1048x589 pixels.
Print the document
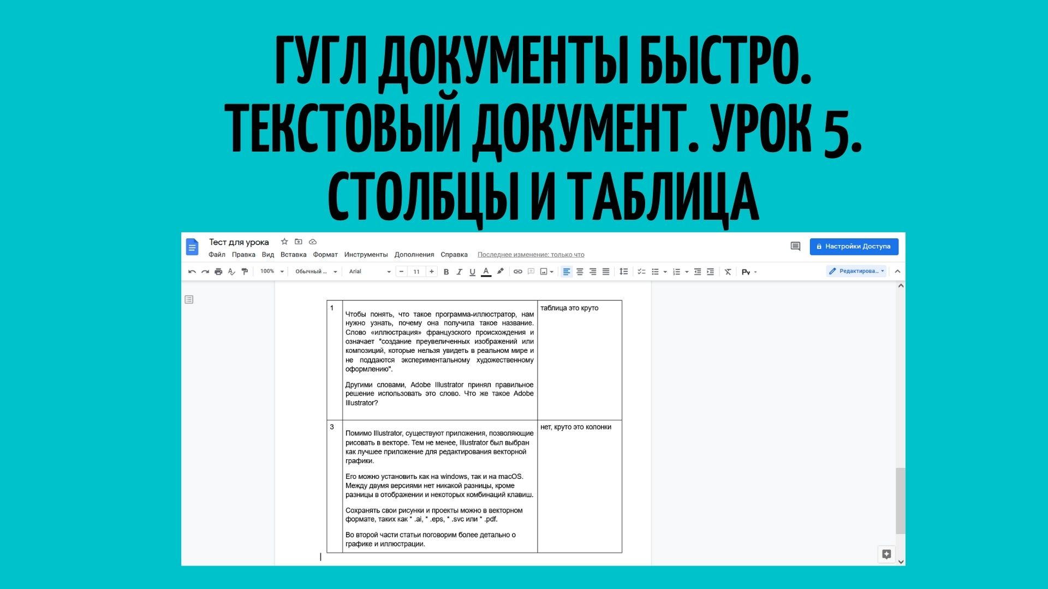[x=218, y=272]
